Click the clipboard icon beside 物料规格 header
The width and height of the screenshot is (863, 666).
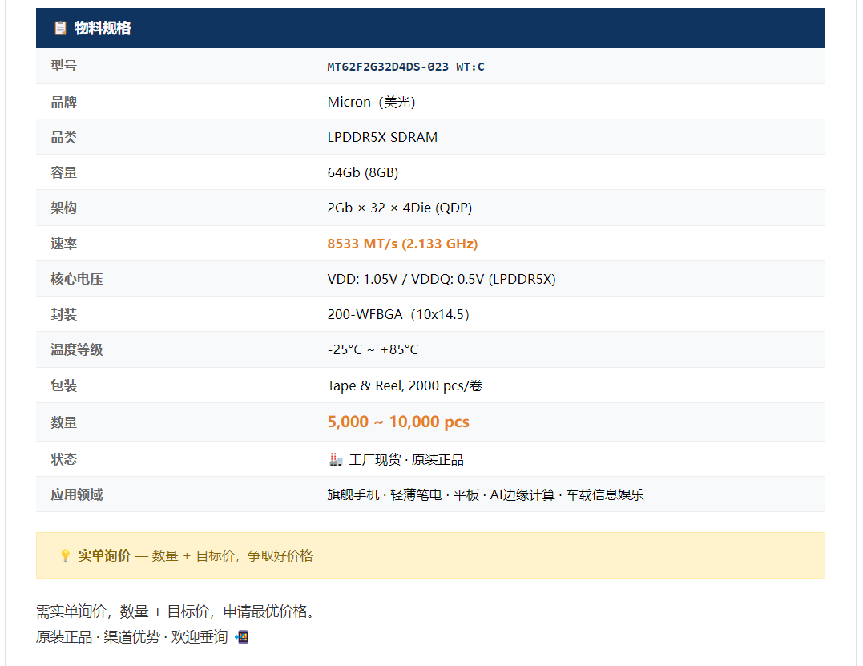[x=60, y=28]
